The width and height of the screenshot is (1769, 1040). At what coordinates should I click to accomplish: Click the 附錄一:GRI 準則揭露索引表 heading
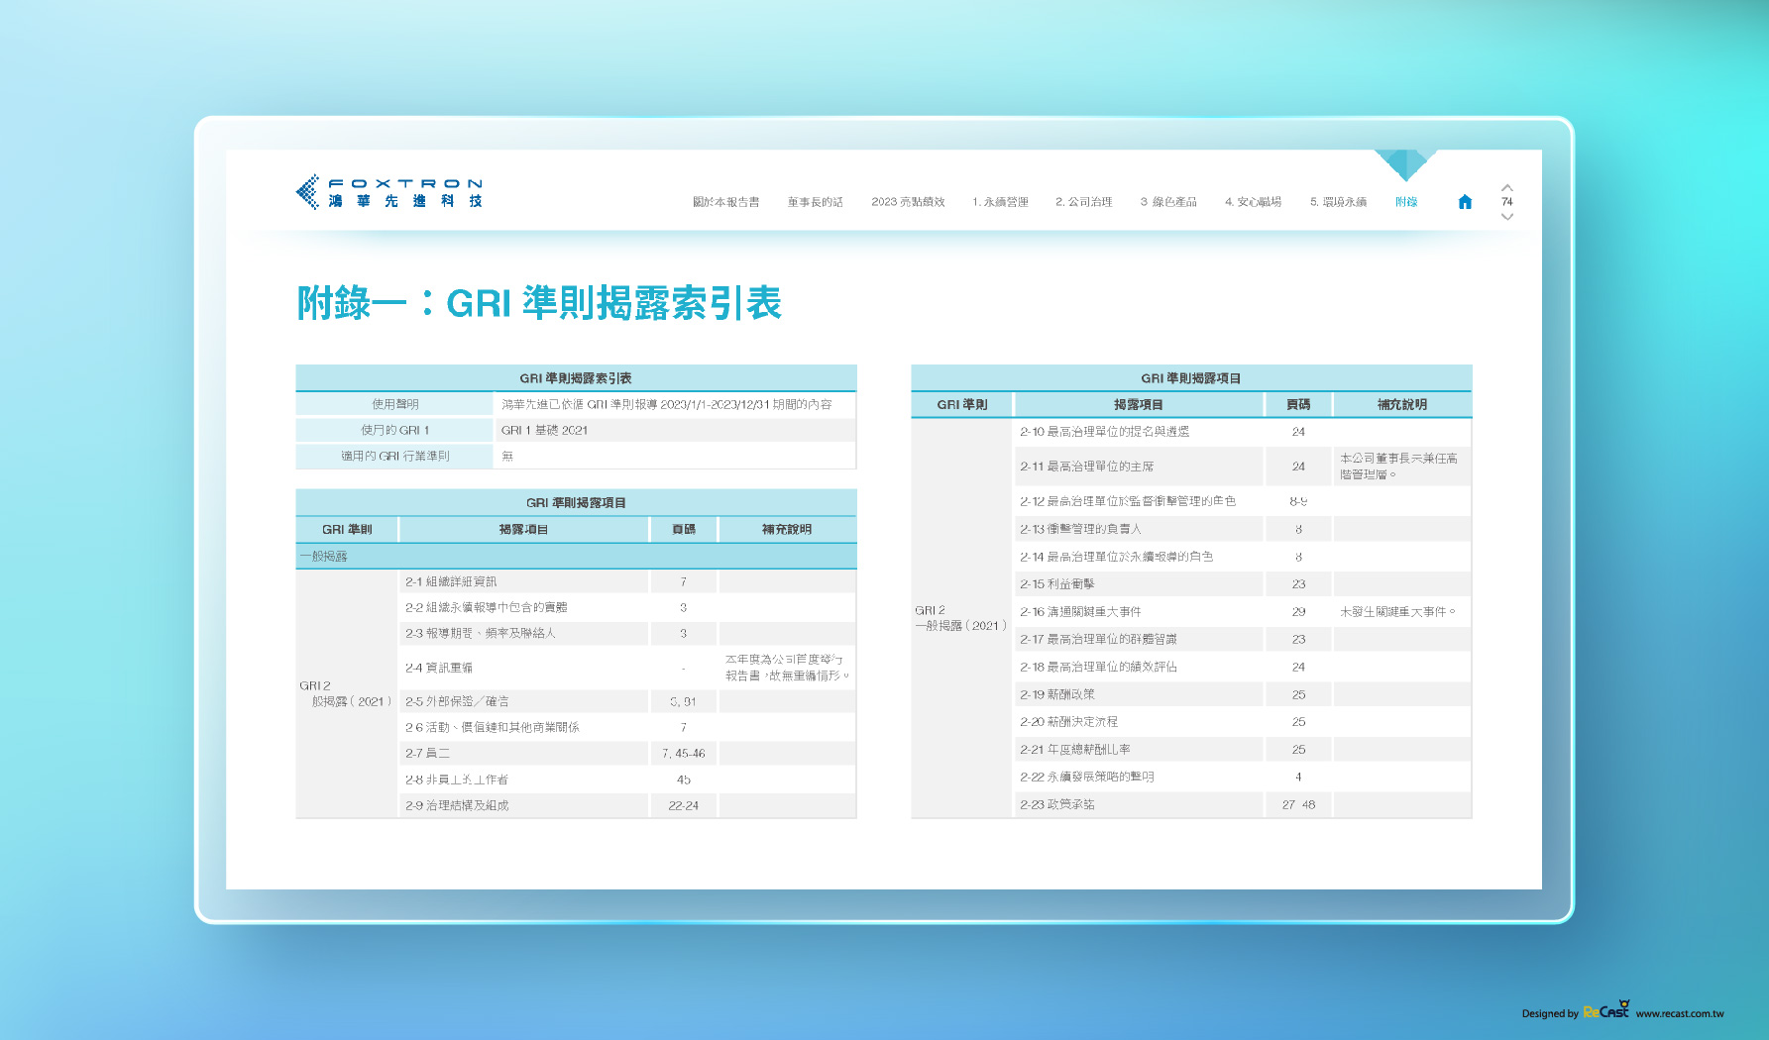(539, 303)
